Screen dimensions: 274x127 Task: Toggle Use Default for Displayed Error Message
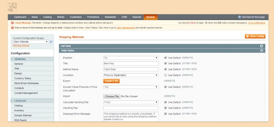pyautogui.click(x=165, y=114)
